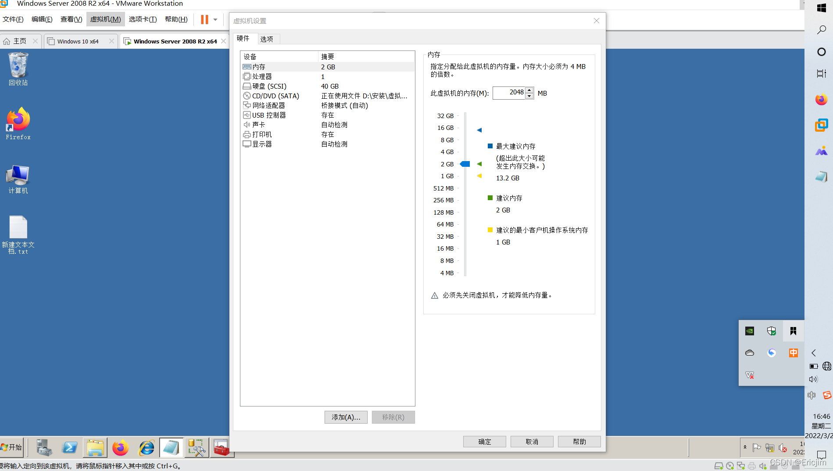Select the 声卡 device row
This screenshot has width=833, height=471.
(x=327, y=125)
